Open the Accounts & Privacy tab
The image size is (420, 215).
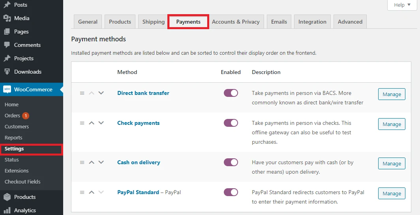point(236,22)
